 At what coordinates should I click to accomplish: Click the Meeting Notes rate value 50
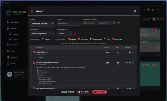[118, 53]
